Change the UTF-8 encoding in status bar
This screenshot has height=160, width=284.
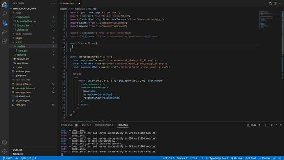194,158
